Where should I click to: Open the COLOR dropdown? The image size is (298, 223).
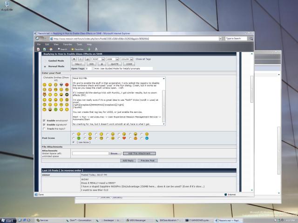pos(127,59)
